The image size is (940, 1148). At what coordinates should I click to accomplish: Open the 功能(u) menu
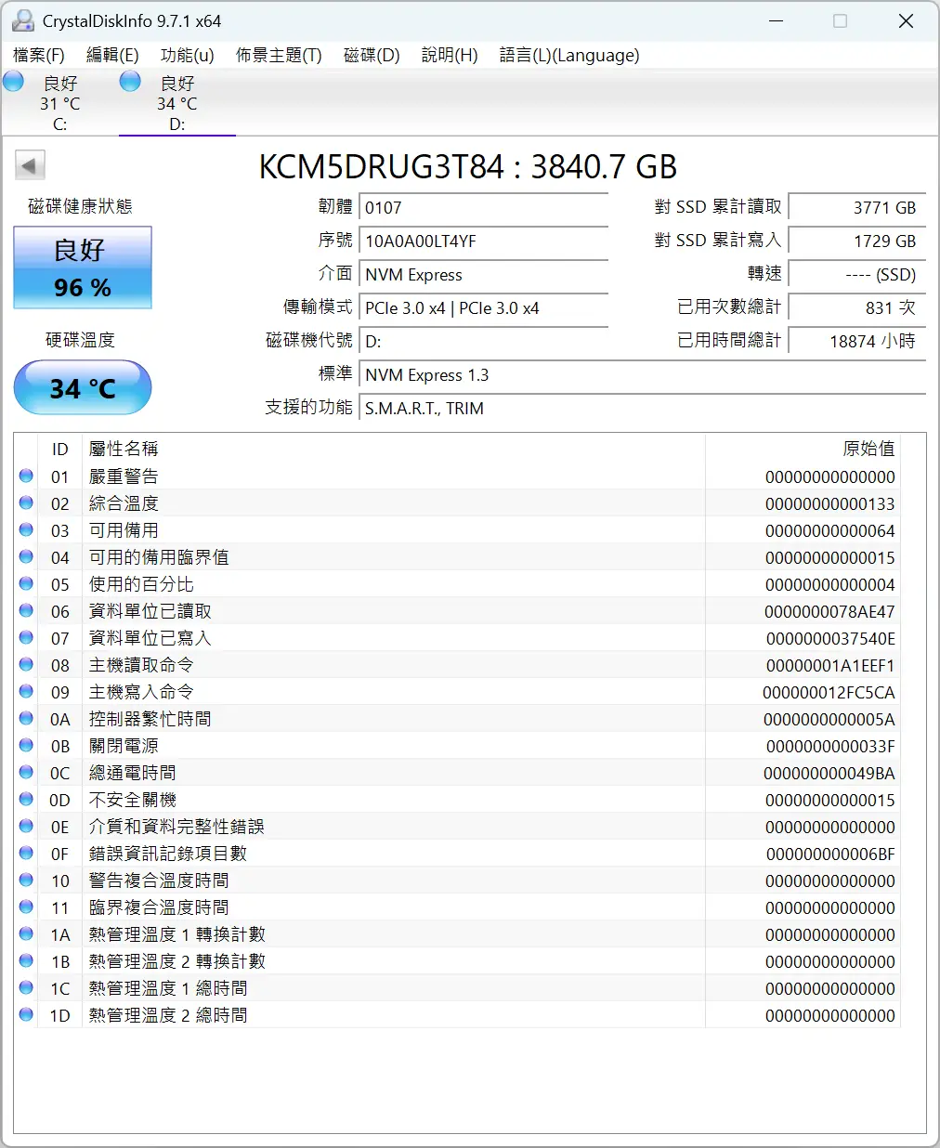click(x=187, y=56)
